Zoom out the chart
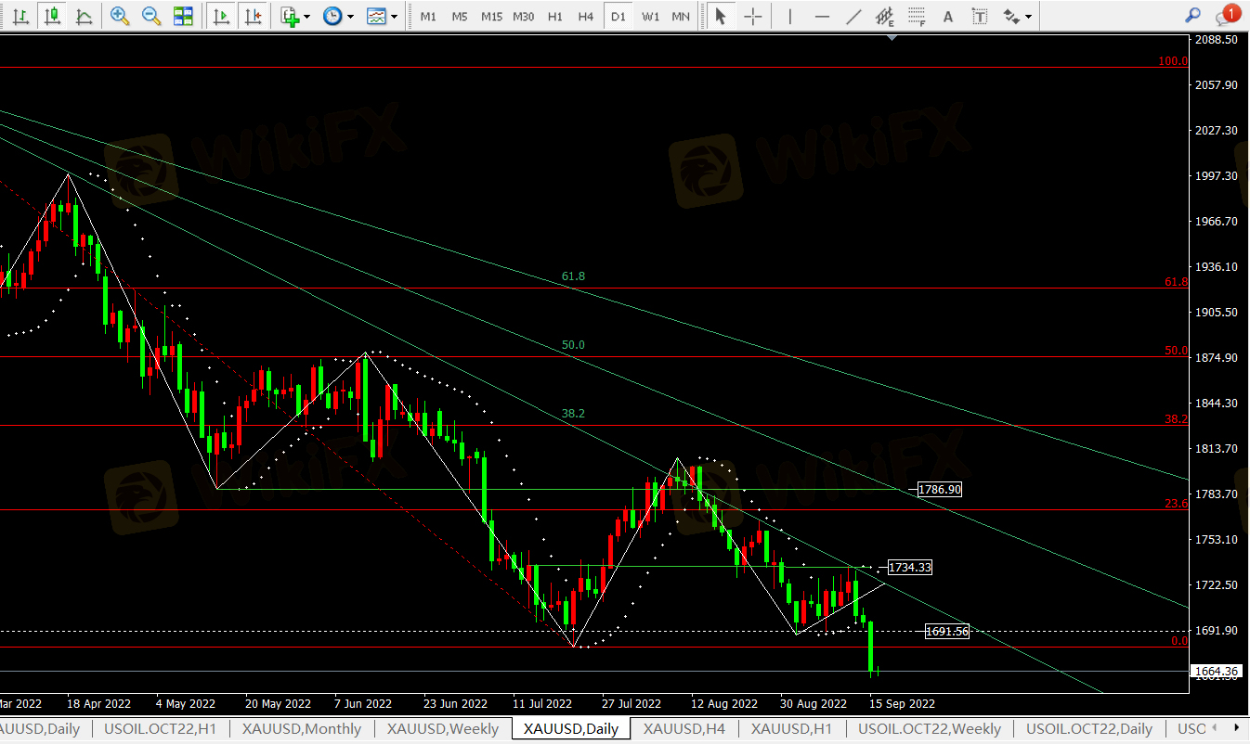 click(x=150, y=16)
